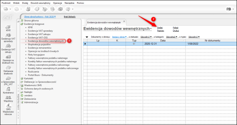Screen dimensions: 237x125
Task: Select Rozliczenia in module tree
Action: pos(33,72)
